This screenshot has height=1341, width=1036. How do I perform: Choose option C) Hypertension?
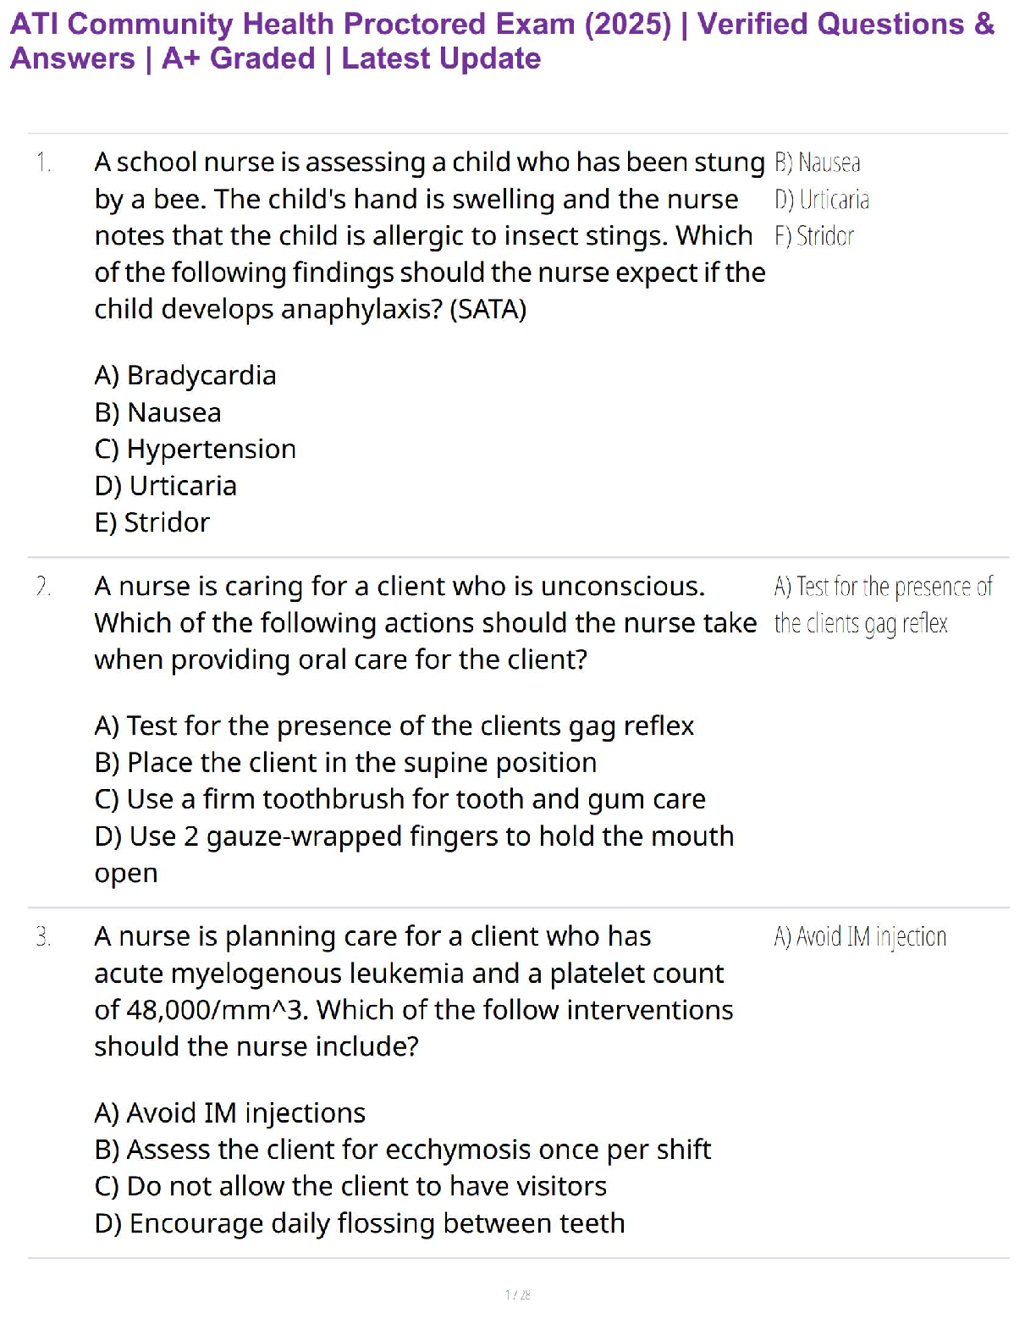pyautogui.click(x=196, y=449)
